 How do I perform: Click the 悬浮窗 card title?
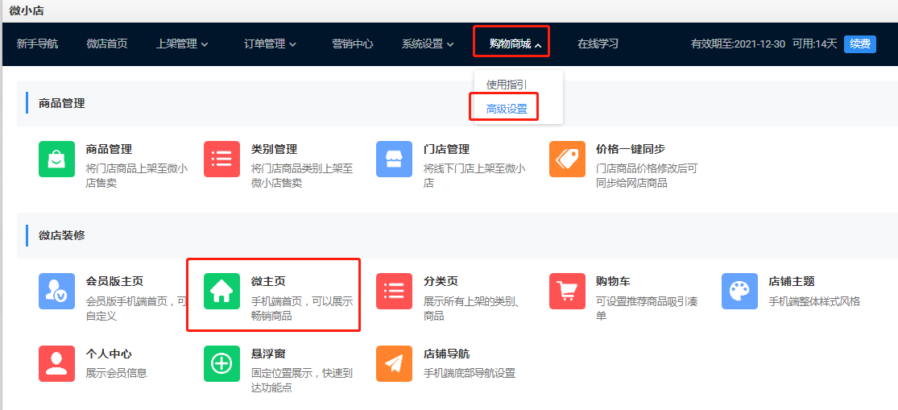coord(269,354)
